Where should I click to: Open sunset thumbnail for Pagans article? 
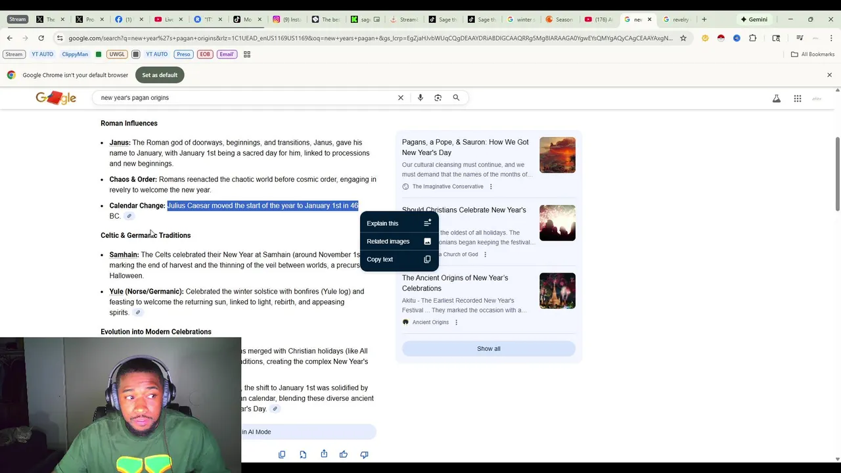pos(557,155)
